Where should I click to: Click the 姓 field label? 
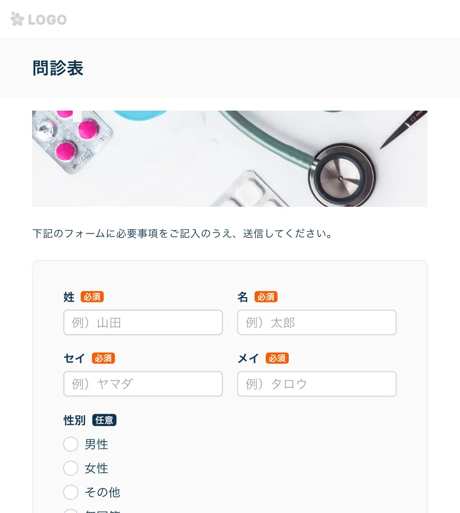[69, 297]
